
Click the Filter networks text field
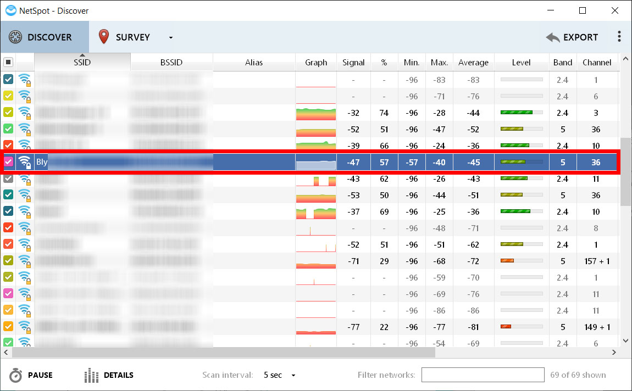(483, 376)
